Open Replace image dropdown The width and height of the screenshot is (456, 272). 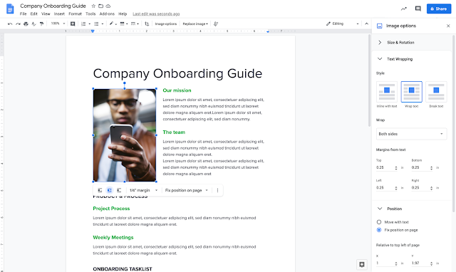click(195, 23)
